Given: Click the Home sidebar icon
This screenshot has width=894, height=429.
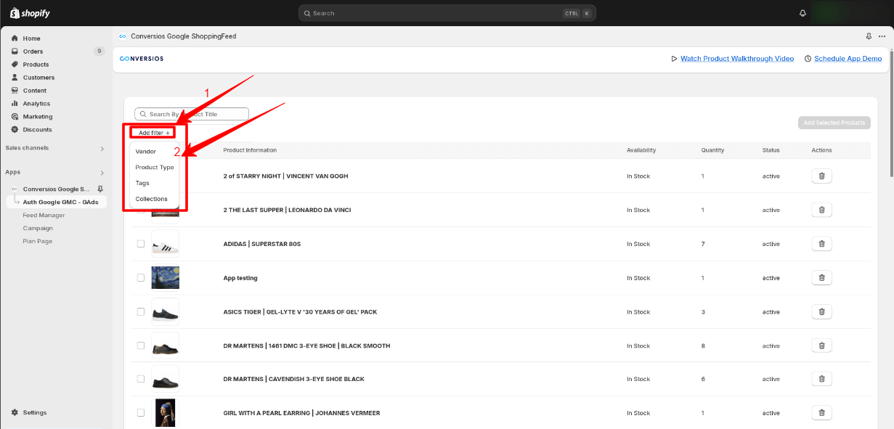Looking at the screenshot, I should coord(15,38).
